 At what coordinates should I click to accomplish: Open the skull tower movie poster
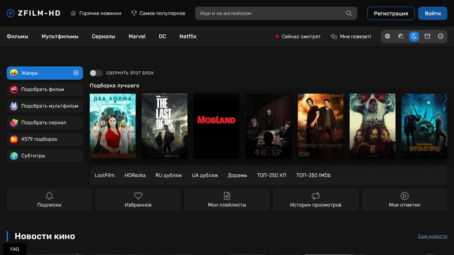(373, 126)
